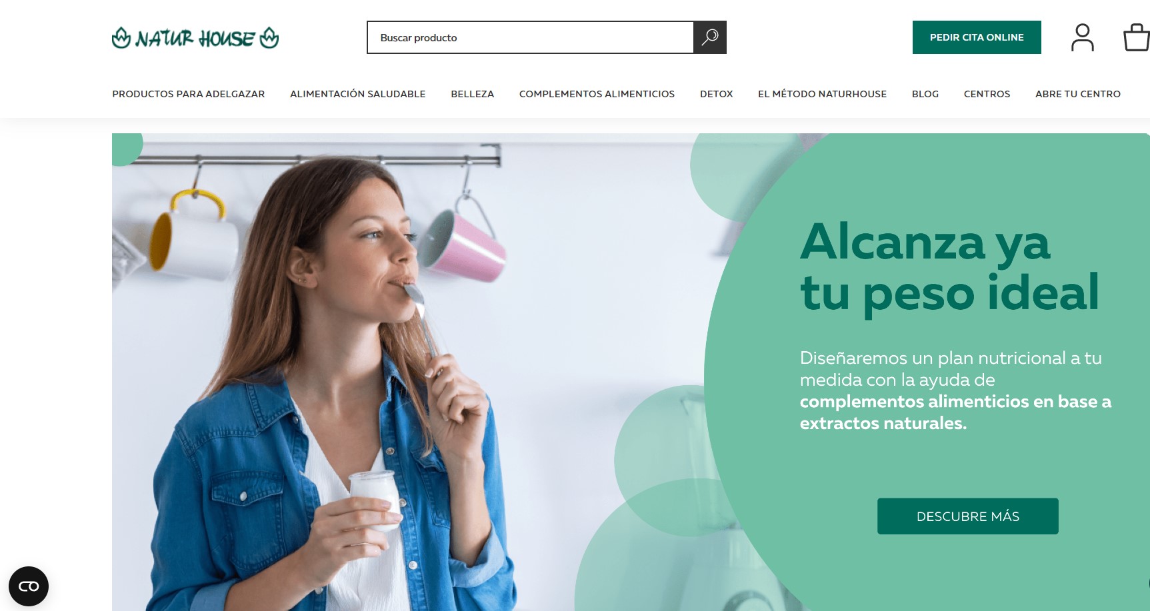Image resolution: width=1150 pixels, height=611 pixels.
Task: Click inside the Buscar producto search field
Action: pyautogui.click(x=530, y=37)
